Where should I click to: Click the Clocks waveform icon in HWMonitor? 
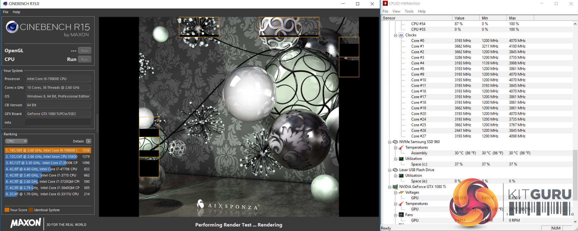point(401,35)
